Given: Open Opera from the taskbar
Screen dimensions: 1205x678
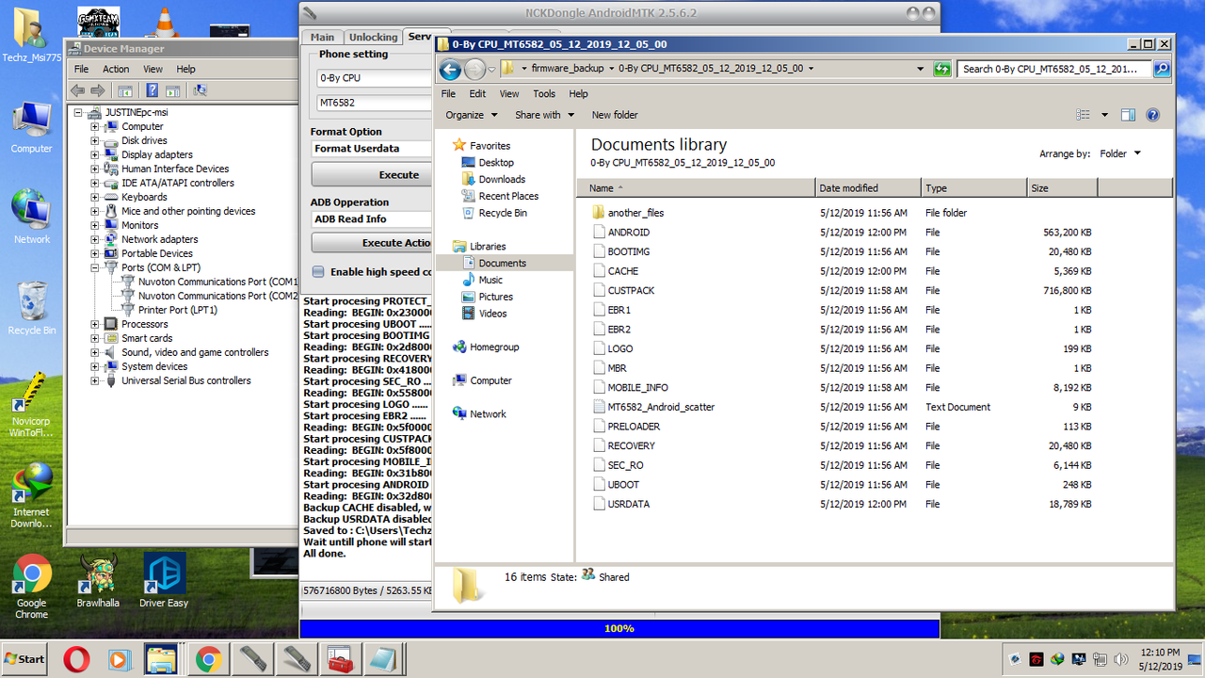Looking at the screenshot, I should pos(76,659).
